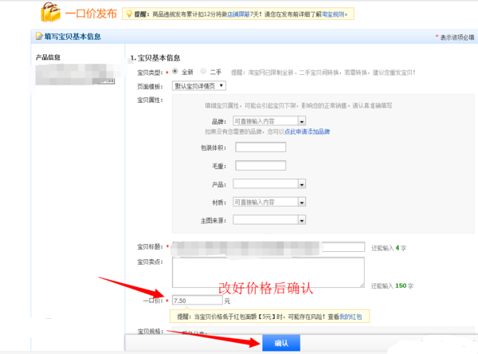Image resolution: width=478 pixels, height=354 pixels.
Task: Click the 宝贝属性 label
Action: coord(150,100)
